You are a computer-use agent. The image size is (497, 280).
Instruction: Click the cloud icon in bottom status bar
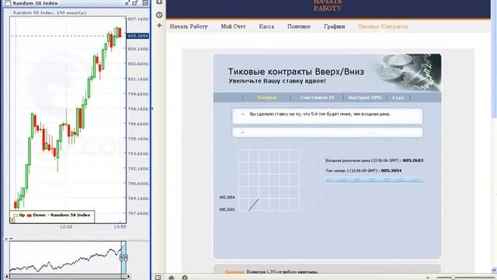pyautogui.click(x=171, y=278)
